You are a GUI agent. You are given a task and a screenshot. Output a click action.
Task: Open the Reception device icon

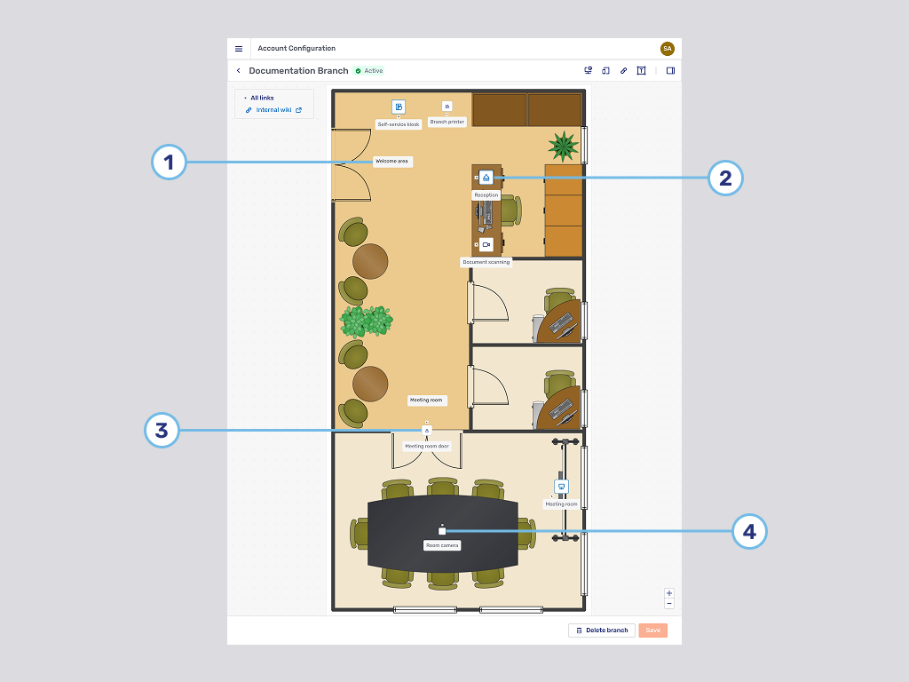(x=486, y=177)
